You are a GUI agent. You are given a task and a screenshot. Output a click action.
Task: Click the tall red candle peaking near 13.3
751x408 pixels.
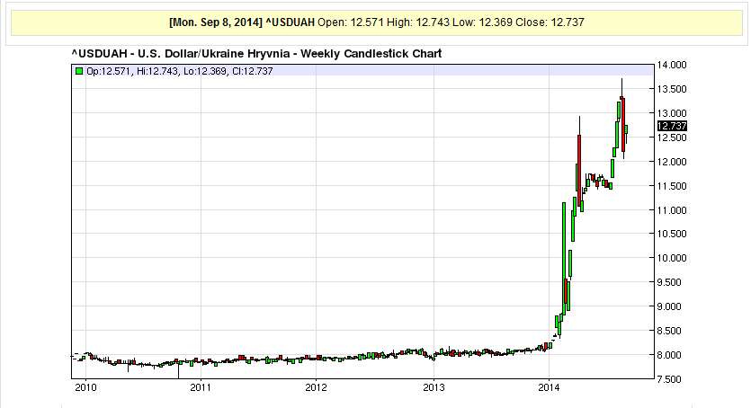coord(622,124)
